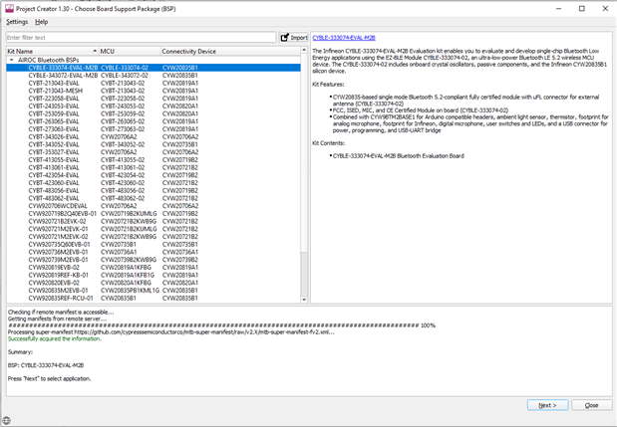
Task: Click the super-manifest URL line in the log
Action: click(171, 332)
